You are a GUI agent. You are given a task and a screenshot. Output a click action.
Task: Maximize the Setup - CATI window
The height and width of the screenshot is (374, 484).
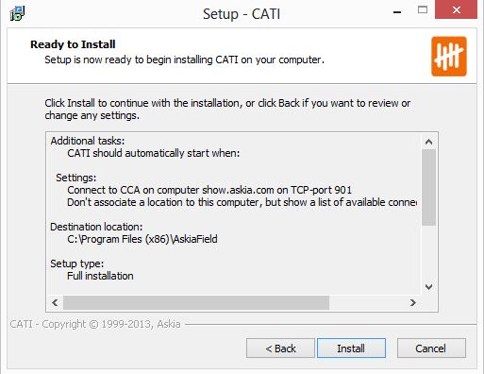point(423,10)
